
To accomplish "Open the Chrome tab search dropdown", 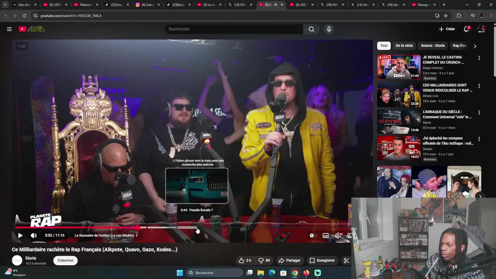I will [5, 5].
